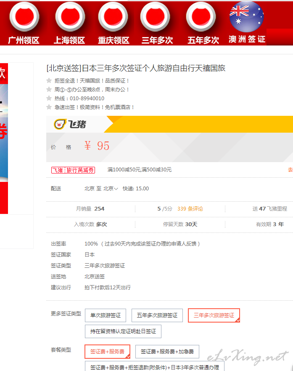Click the 5 /5分 rating score
The width and height of the screenshot is (293, 371).
coord(165,209)
